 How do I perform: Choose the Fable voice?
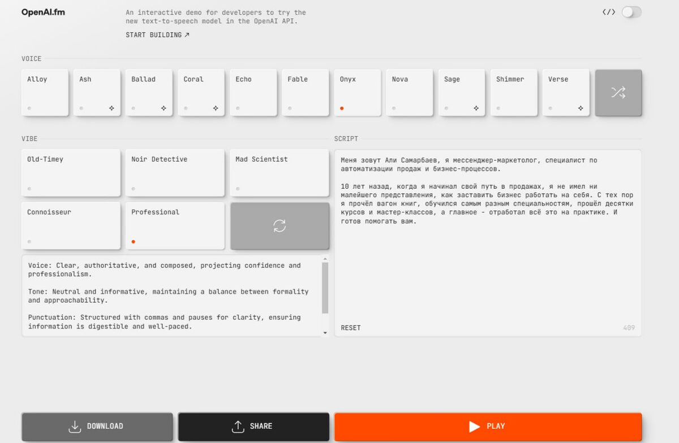pyautogui.click(x=305, y=93)
